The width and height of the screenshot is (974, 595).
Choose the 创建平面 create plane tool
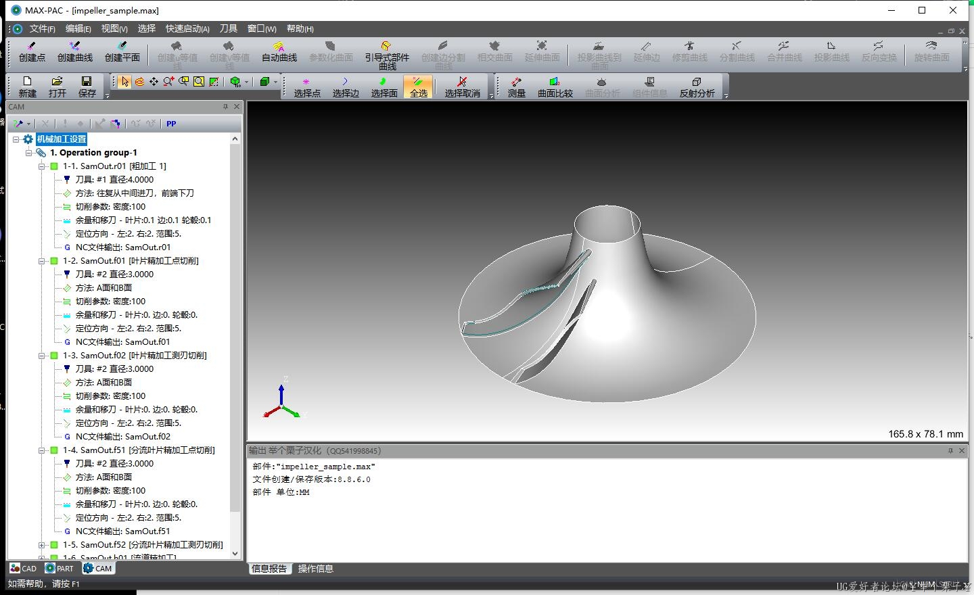(122, 52)
